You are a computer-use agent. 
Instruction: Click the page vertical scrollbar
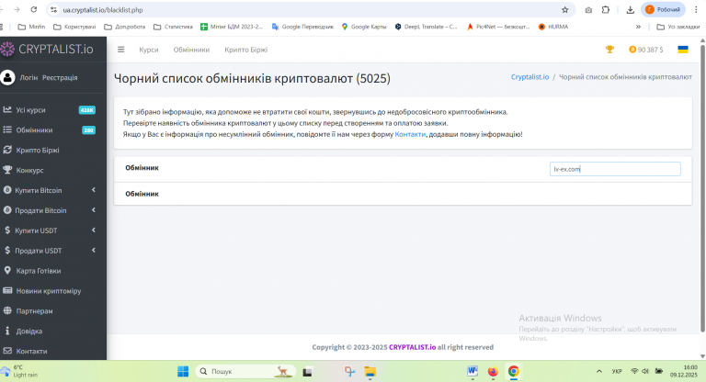pyautogui.click(x=702, y=188)
